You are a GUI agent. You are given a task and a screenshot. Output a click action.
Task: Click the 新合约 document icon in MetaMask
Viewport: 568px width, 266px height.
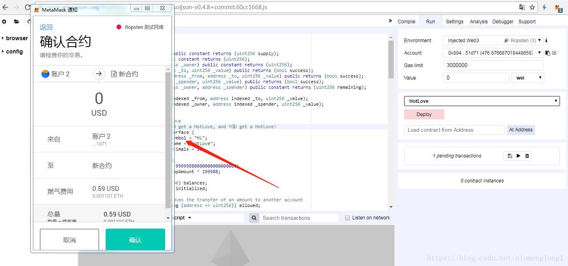[114, 74]
